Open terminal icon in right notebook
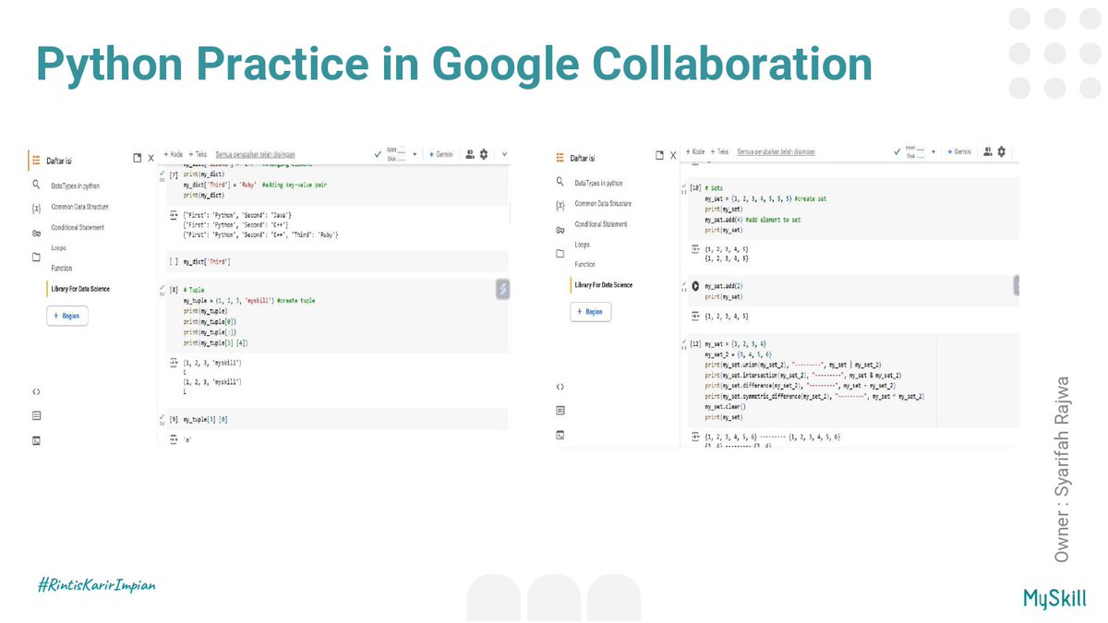This screenshot has height=623, width=1108. pyautogui.click(x=560, y=435)
